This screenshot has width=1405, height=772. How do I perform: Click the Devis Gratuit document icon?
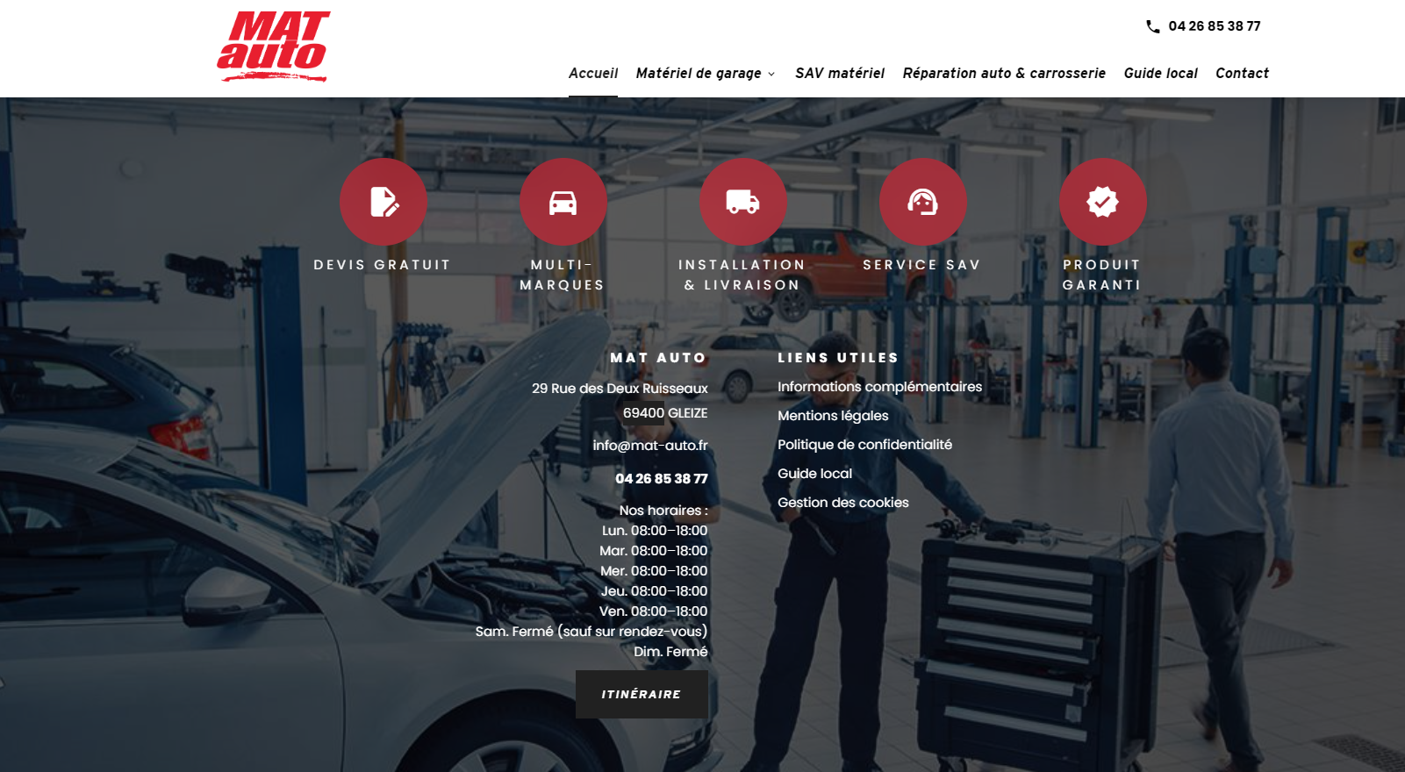(x=384, y=202)
